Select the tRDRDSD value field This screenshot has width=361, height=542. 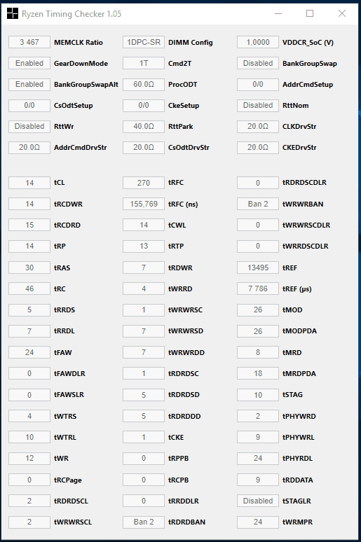[144, 395]
